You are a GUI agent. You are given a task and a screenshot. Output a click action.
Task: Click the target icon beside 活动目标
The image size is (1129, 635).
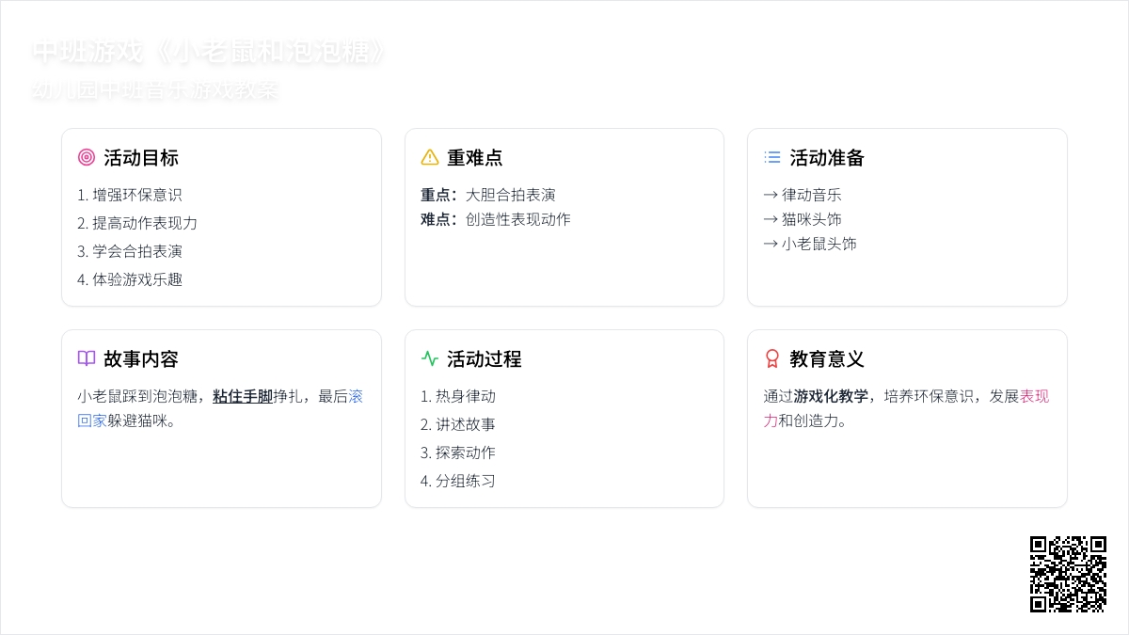pos(87,158)
